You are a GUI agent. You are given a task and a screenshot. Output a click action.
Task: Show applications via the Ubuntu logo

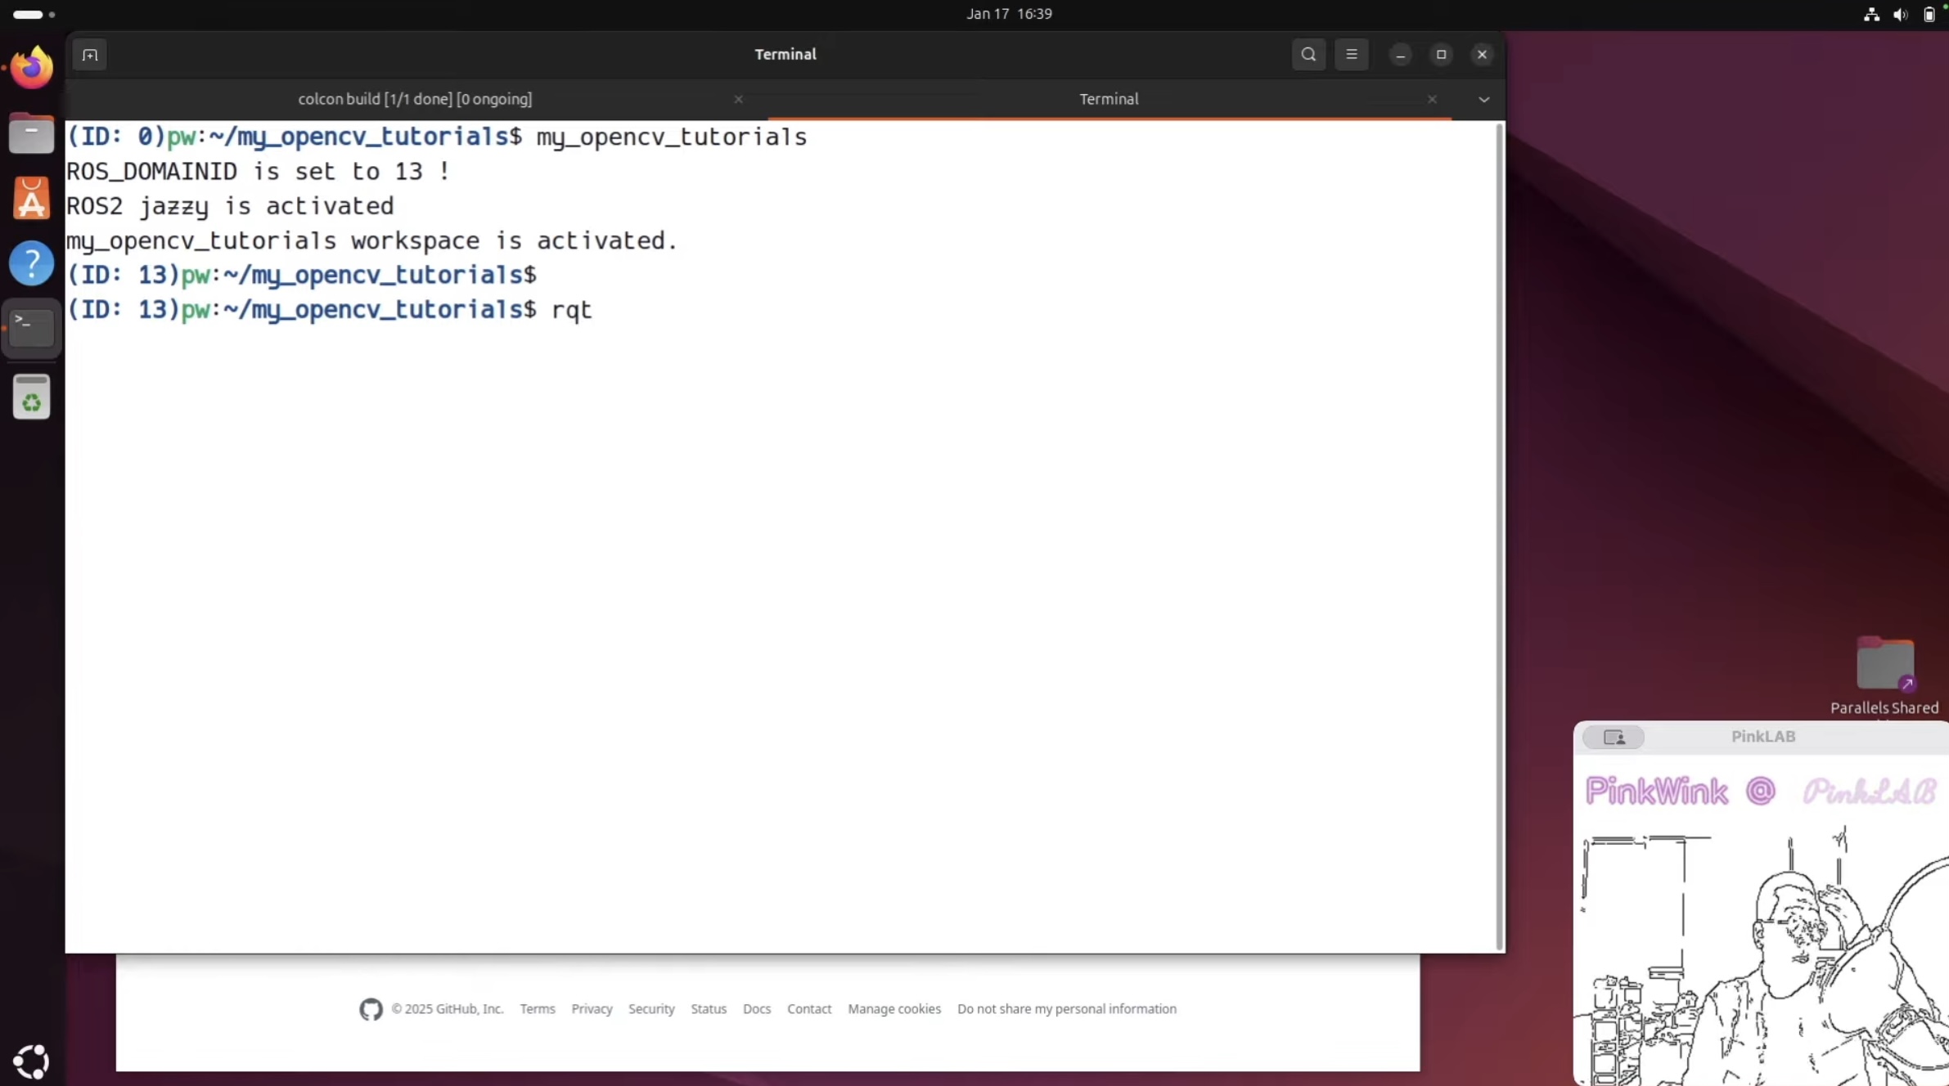pos(31,1061)
